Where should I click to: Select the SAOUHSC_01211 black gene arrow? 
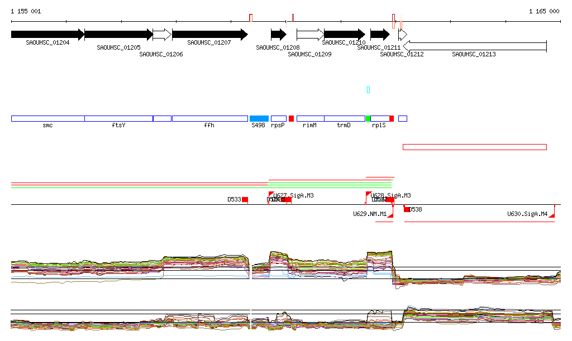pyautogui.click(x=380, y=35)
